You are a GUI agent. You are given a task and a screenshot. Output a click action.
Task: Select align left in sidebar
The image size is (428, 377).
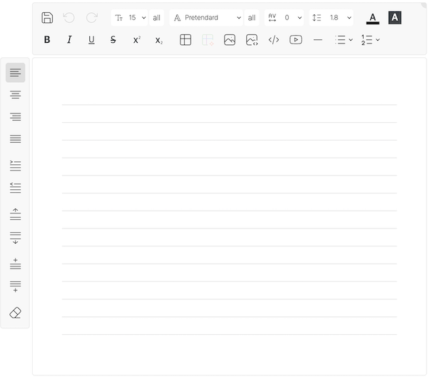click(15, 73)
